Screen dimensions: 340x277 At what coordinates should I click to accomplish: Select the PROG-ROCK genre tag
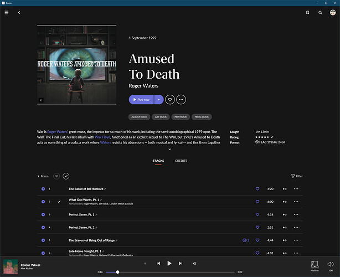click(x=202, y=117)
